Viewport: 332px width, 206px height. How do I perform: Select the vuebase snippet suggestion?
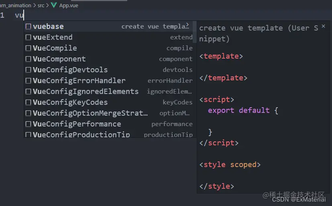(108, 27)
